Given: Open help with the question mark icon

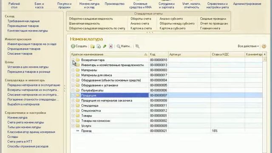Looking at the screenshot, I should click(264, 46).
